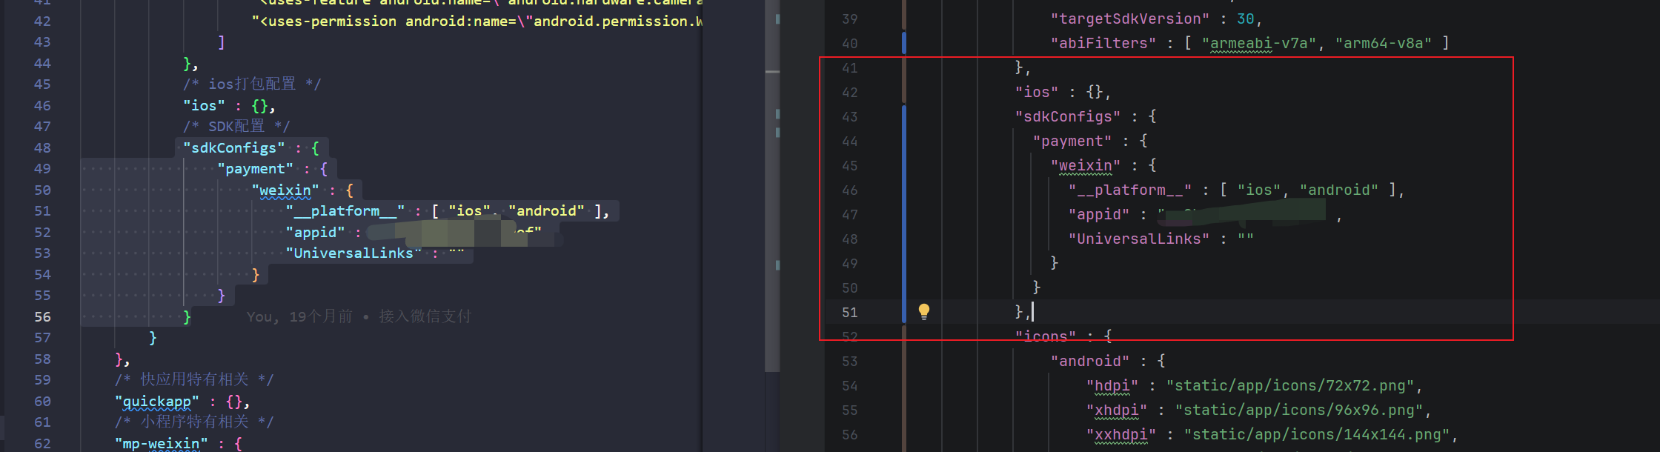
Task: Click "payment" key in the right editor
Action: pos(1072,141)
